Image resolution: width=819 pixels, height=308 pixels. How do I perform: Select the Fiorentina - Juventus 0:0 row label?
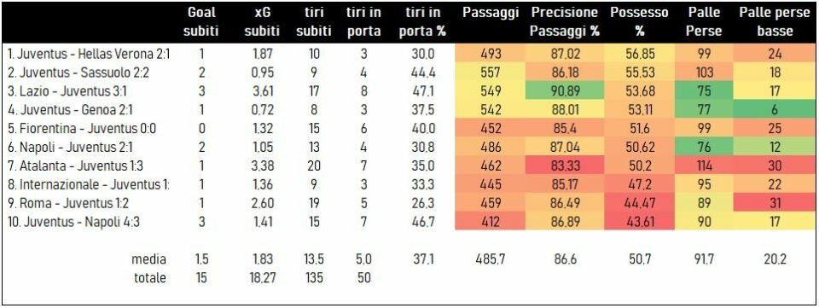click(82, 129)
